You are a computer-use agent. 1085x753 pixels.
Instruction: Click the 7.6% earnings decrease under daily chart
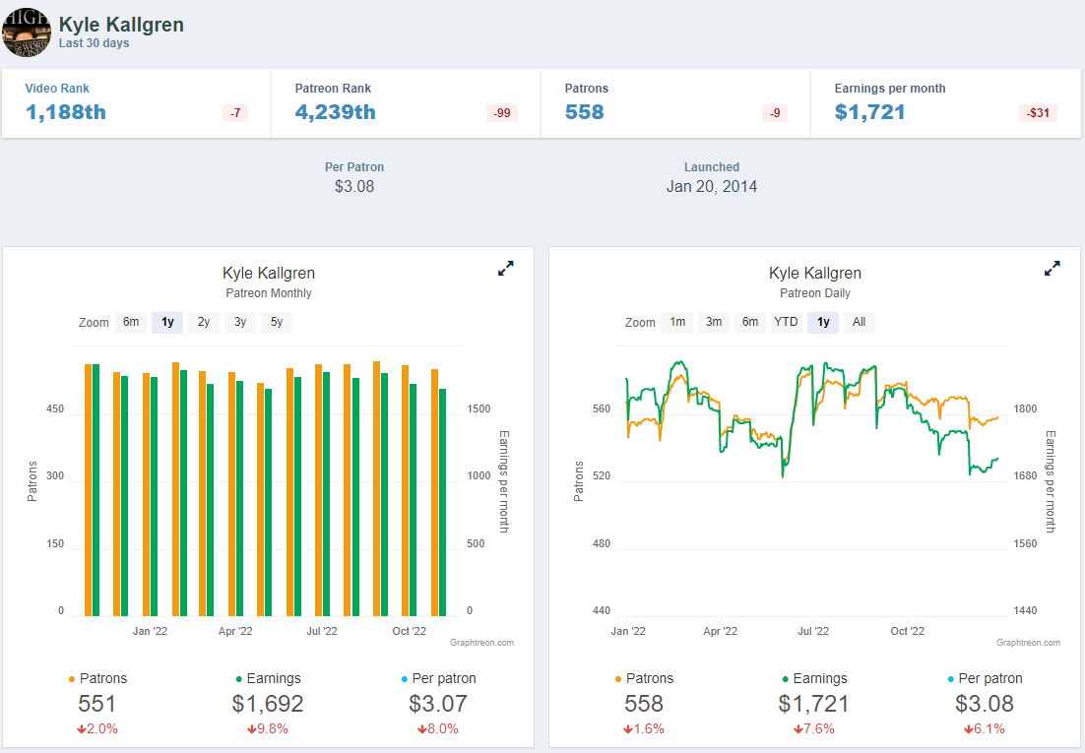pos(813,728)
